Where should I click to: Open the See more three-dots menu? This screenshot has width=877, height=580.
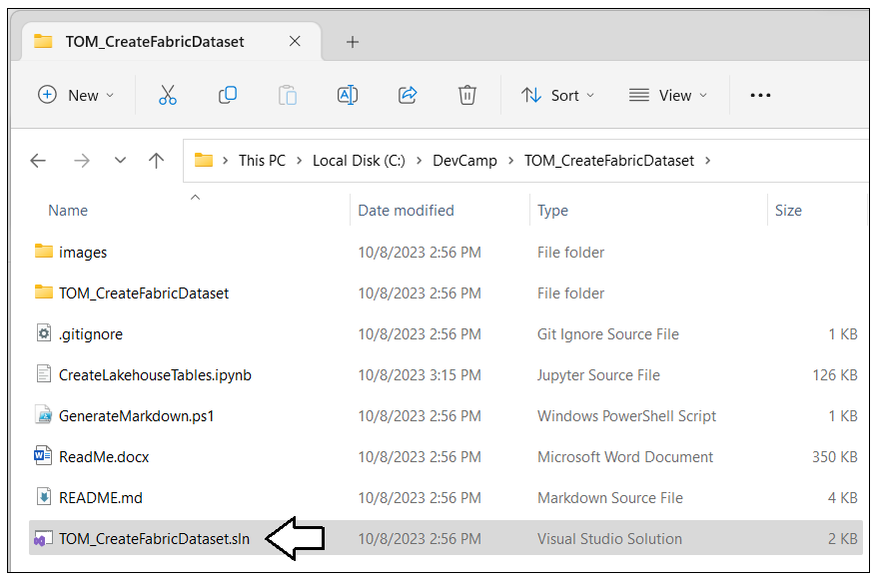[760, 96]
